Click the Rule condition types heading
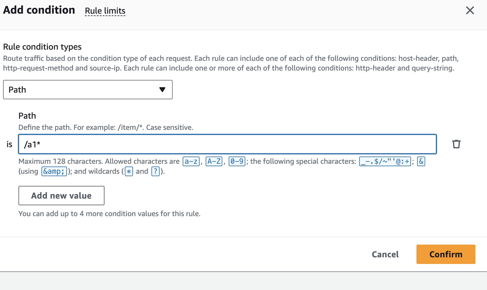 click(x=42, y=47)
